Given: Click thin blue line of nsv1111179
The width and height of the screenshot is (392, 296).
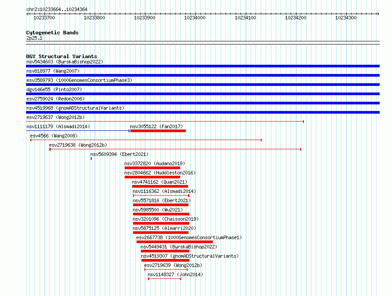Looking at the screenshot, I should 78,131.
